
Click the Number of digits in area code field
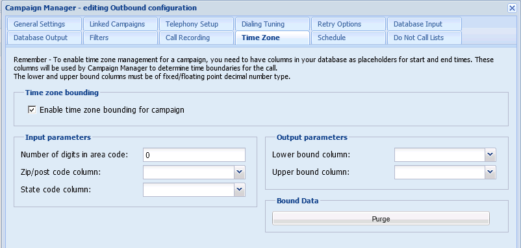(x=194, y=155)
